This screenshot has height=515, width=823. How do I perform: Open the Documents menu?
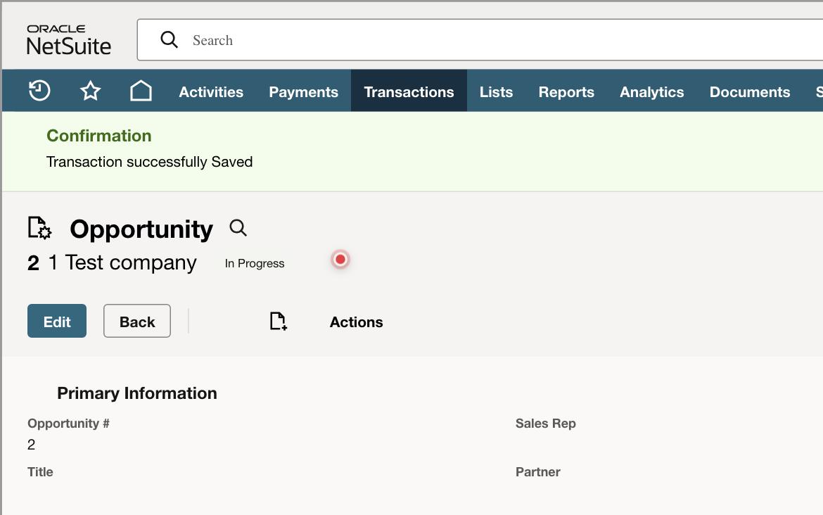tap(750, 91)
